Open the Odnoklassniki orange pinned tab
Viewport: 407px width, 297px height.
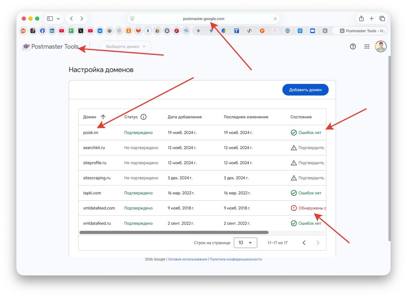tap(129, 31)
